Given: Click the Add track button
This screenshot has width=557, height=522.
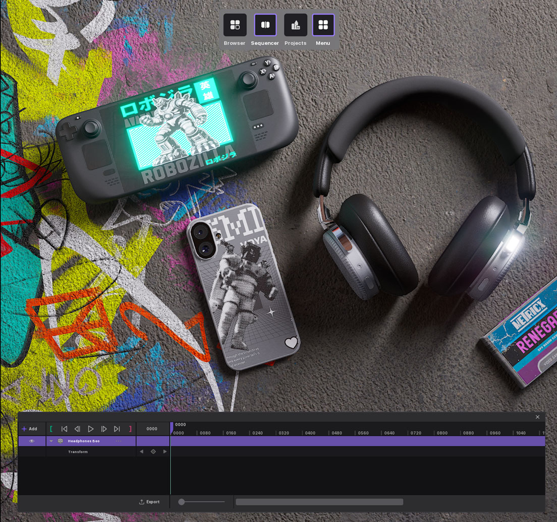Looking at the screenshot, I should pyautogui.click(x=29, y=429).
